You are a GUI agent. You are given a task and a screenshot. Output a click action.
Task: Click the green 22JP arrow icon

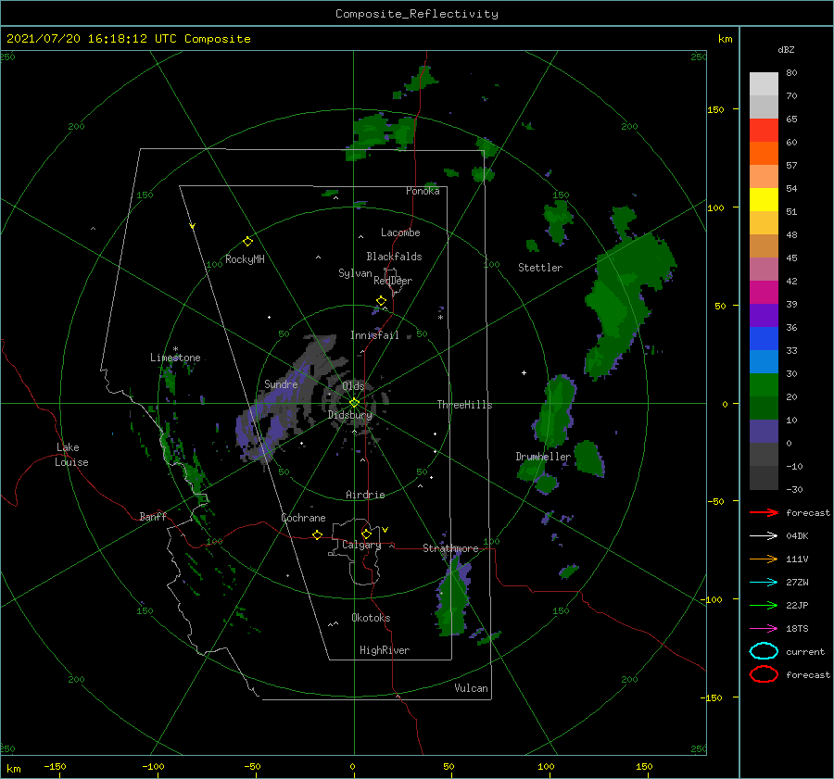click(x=764, y=605)
